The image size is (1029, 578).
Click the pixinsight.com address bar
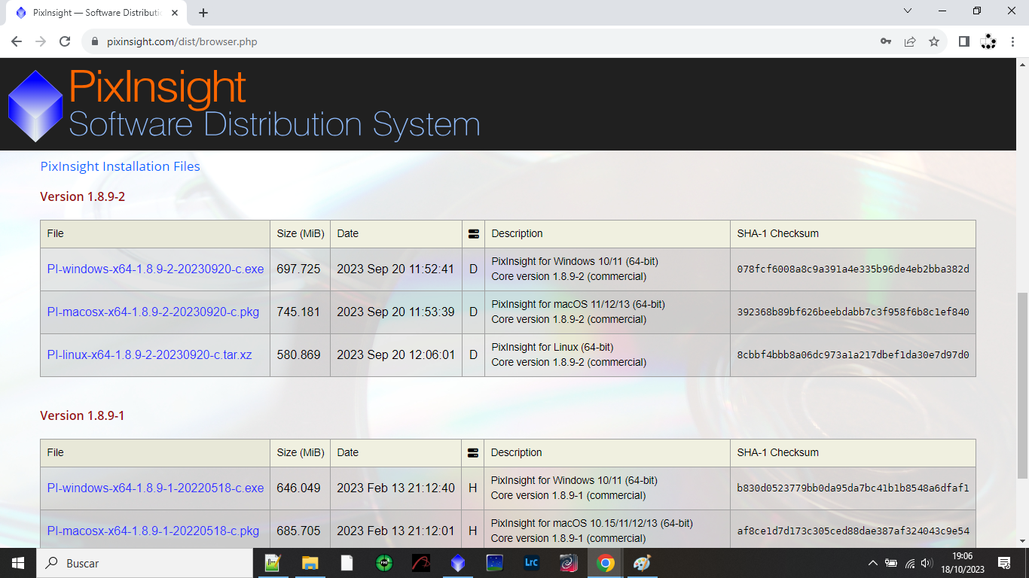(x=482, y=41)
